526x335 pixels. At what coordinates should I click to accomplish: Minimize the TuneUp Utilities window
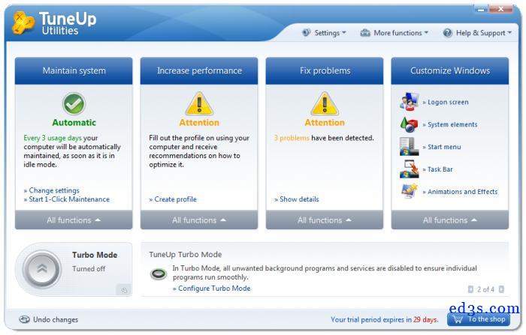tap(481, 10)
